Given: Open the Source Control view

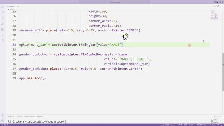Looking at the screenshot, I should click(x=3, y=18).
